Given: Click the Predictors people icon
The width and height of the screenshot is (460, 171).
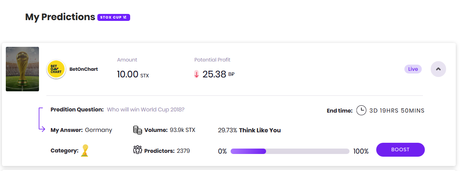Looking at the screenshot, I should pyautogui.click(x=137, y=150).
